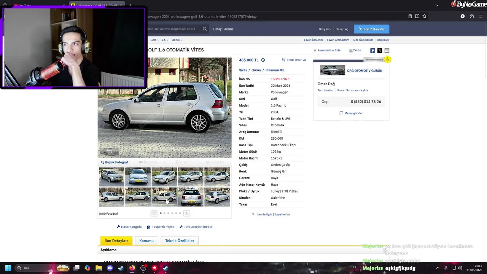Viewport: 487px width, 274px height.
Task: Click the search magnifier icon on site
Action: (205, 29)
